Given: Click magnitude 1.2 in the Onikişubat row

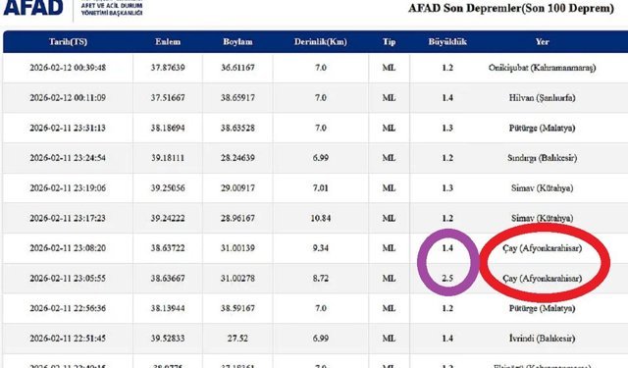Looking at the screenshot, I should (x=447, y=68).
